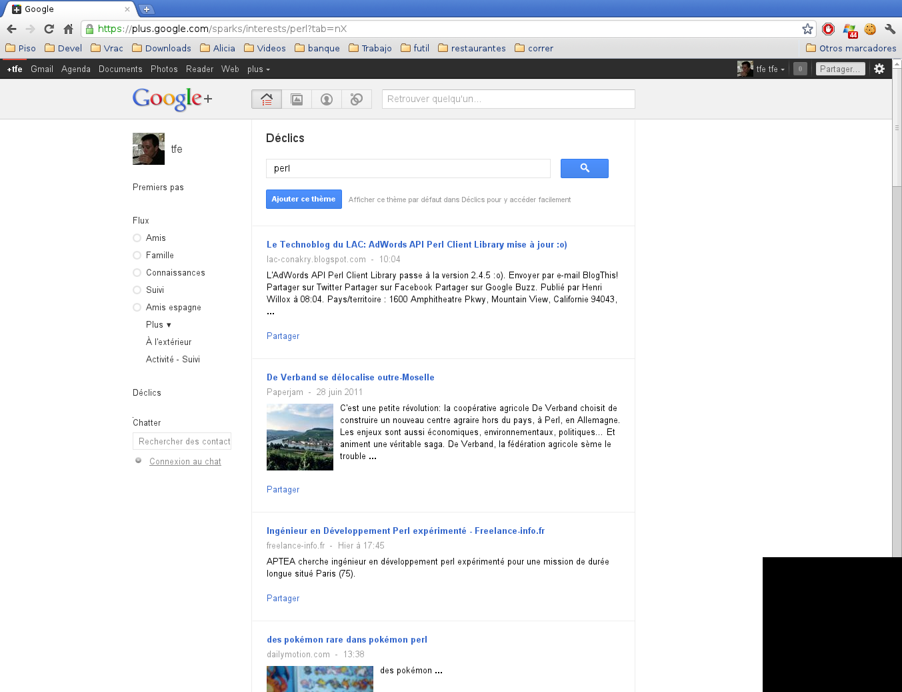902x692 pixels.
Task: Open the Downloads bookmarks folder
Action: click(161, 48)
